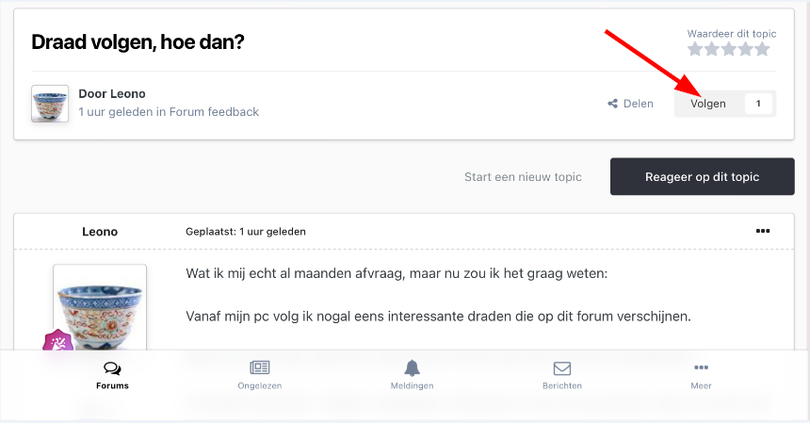Switch to the Forums tab
Screen dimensions: 810x423
(x=112, y=376)
